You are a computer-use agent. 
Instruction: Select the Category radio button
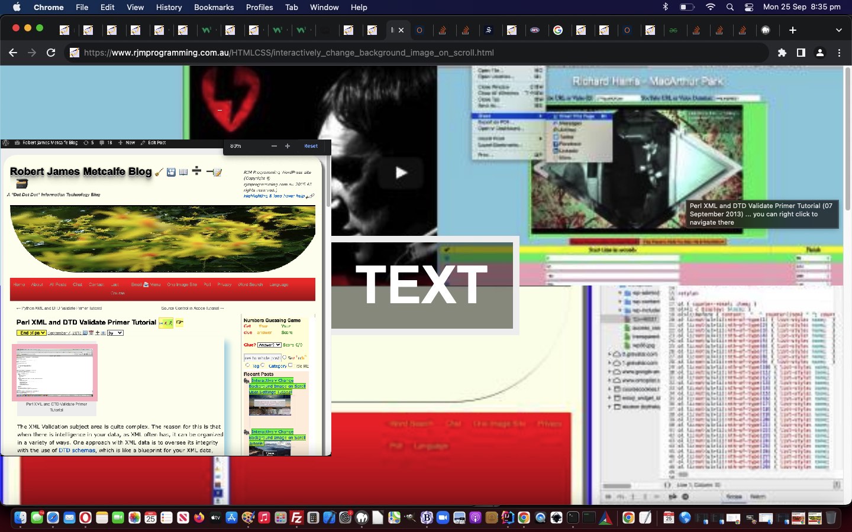coord(263,365)
